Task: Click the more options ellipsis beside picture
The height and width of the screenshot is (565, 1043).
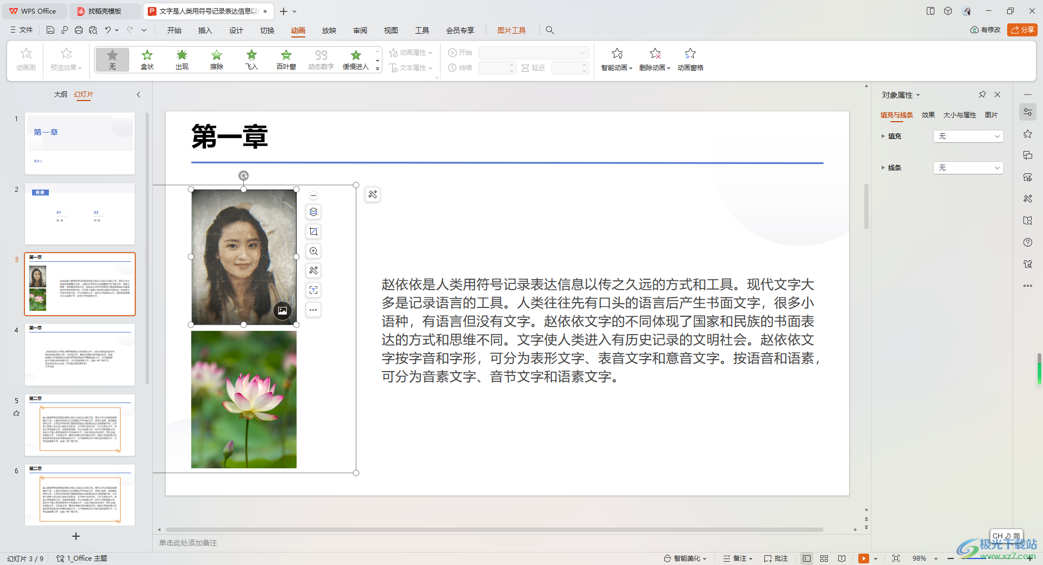Action: pyautogui.click(x=313, y=310)
